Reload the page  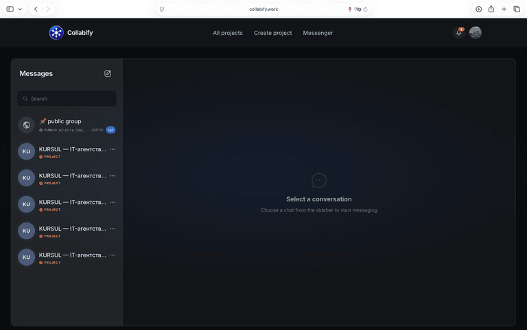point(365,9)
